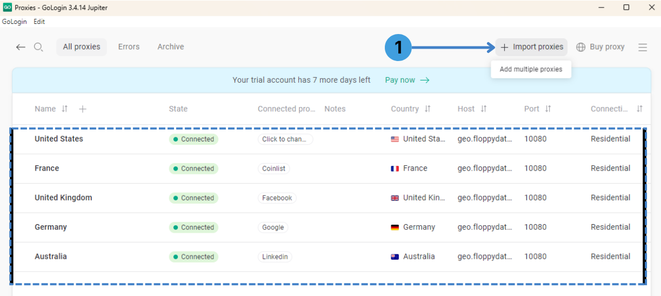661x296 pixels.
Task: Click Connected status of France proxy
Action: pyautogui.click(x=193, y=169)
